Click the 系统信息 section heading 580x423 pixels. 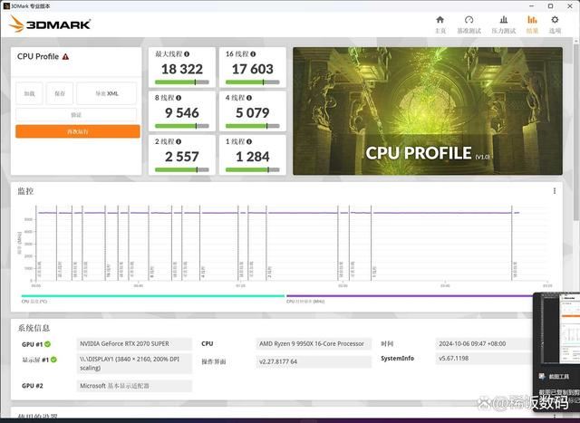(x=34, y=328)
